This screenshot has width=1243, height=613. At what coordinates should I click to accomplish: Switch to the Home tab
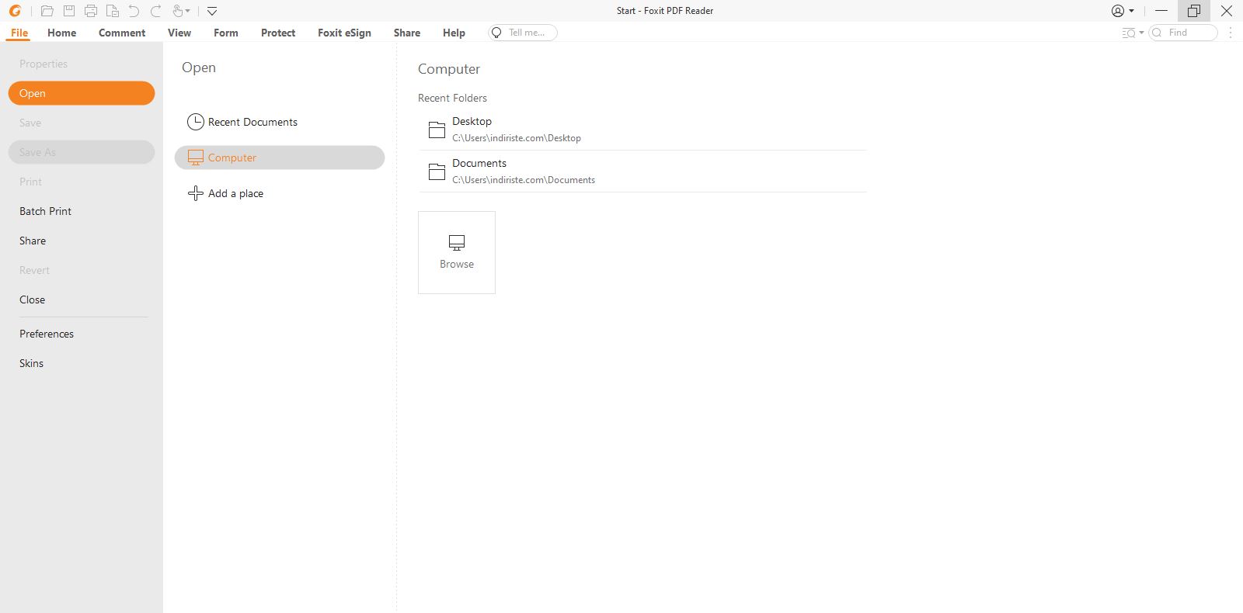pos(62,33)
